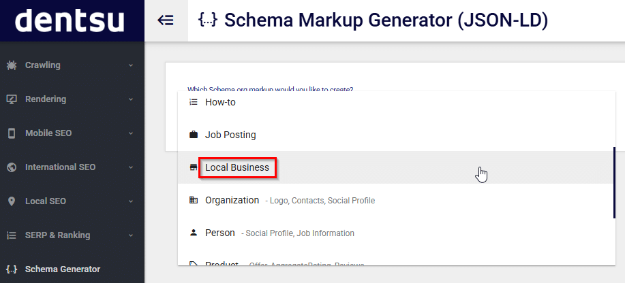Select Schema Generator in the sidebar
The width and height of the screenshot is (625, 283).
(72, 269)
